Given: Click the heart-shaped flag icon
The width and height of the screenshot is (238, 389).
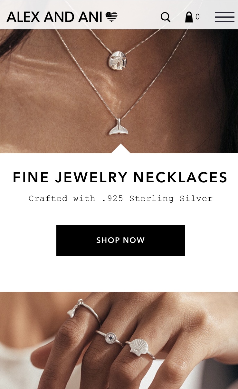Looking at the screenshot, I should [112, 17].
